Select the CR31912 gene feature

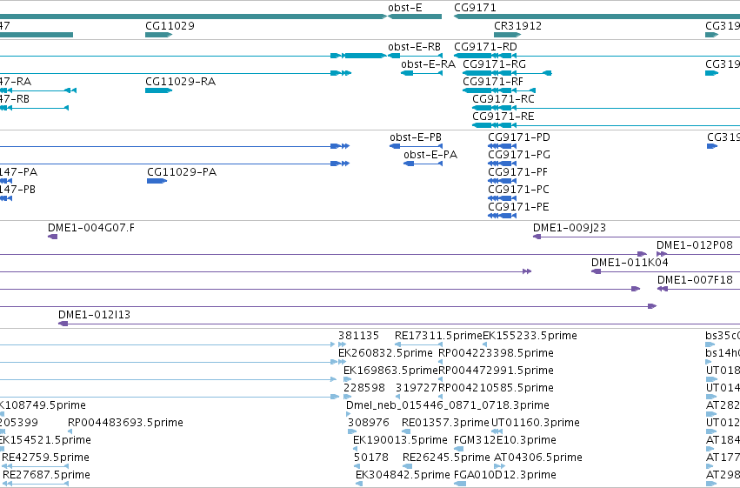pos(507,35)
